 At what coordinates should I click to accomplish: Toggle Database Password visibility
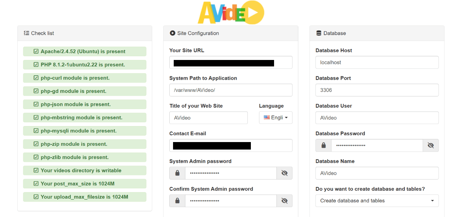[x=430, y=145]
